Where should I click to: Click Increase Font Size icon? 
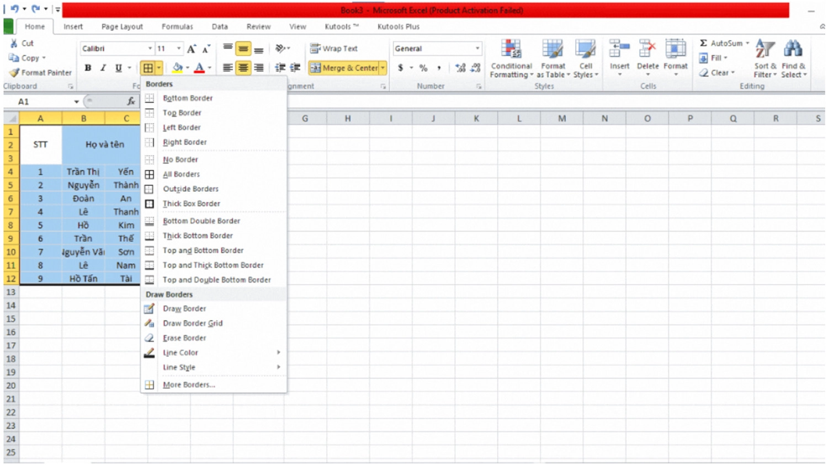(x=191, y=49)
